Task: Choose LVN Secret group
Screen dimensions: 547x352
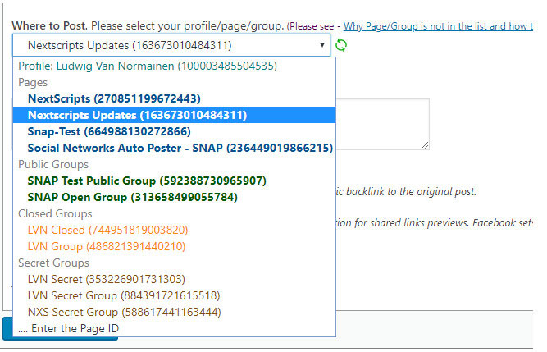Action: point(106,279)
